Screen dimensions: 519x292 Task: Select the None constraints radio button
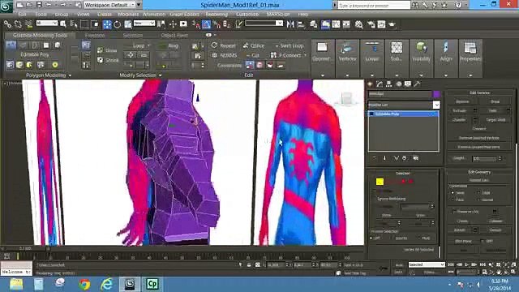click(x=453, y=193)
